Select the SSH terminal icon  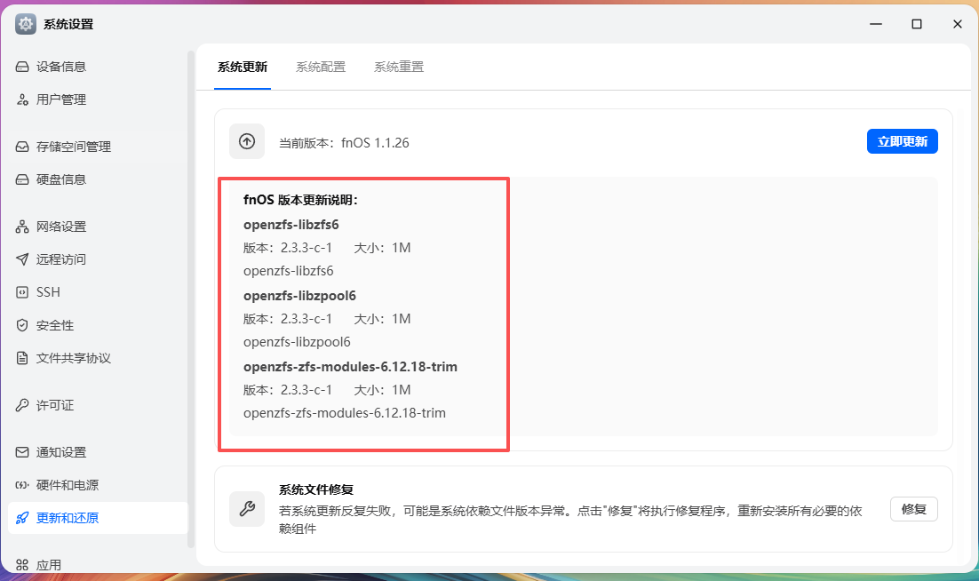pos(20,291)
